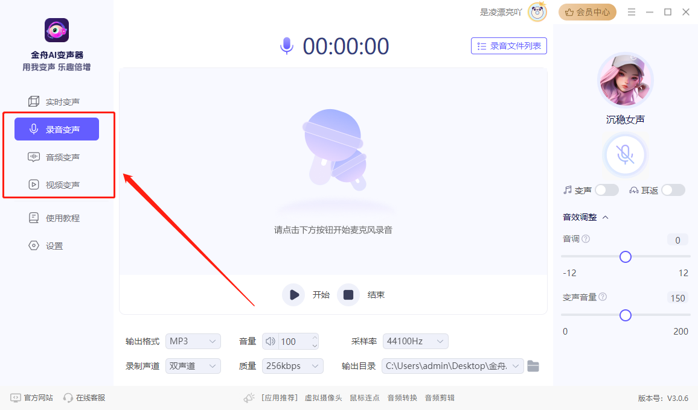Open the 采样率 sample rate dropdown
This screenshot has width=698, height=410.
coord(415,341)
